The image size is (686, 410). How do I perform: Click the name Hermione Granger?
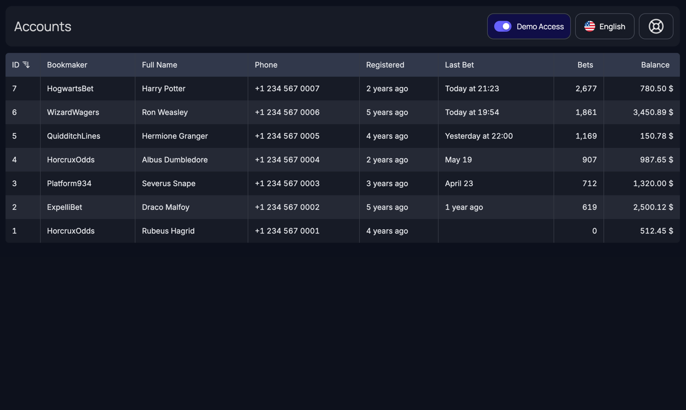click(175, 136)
